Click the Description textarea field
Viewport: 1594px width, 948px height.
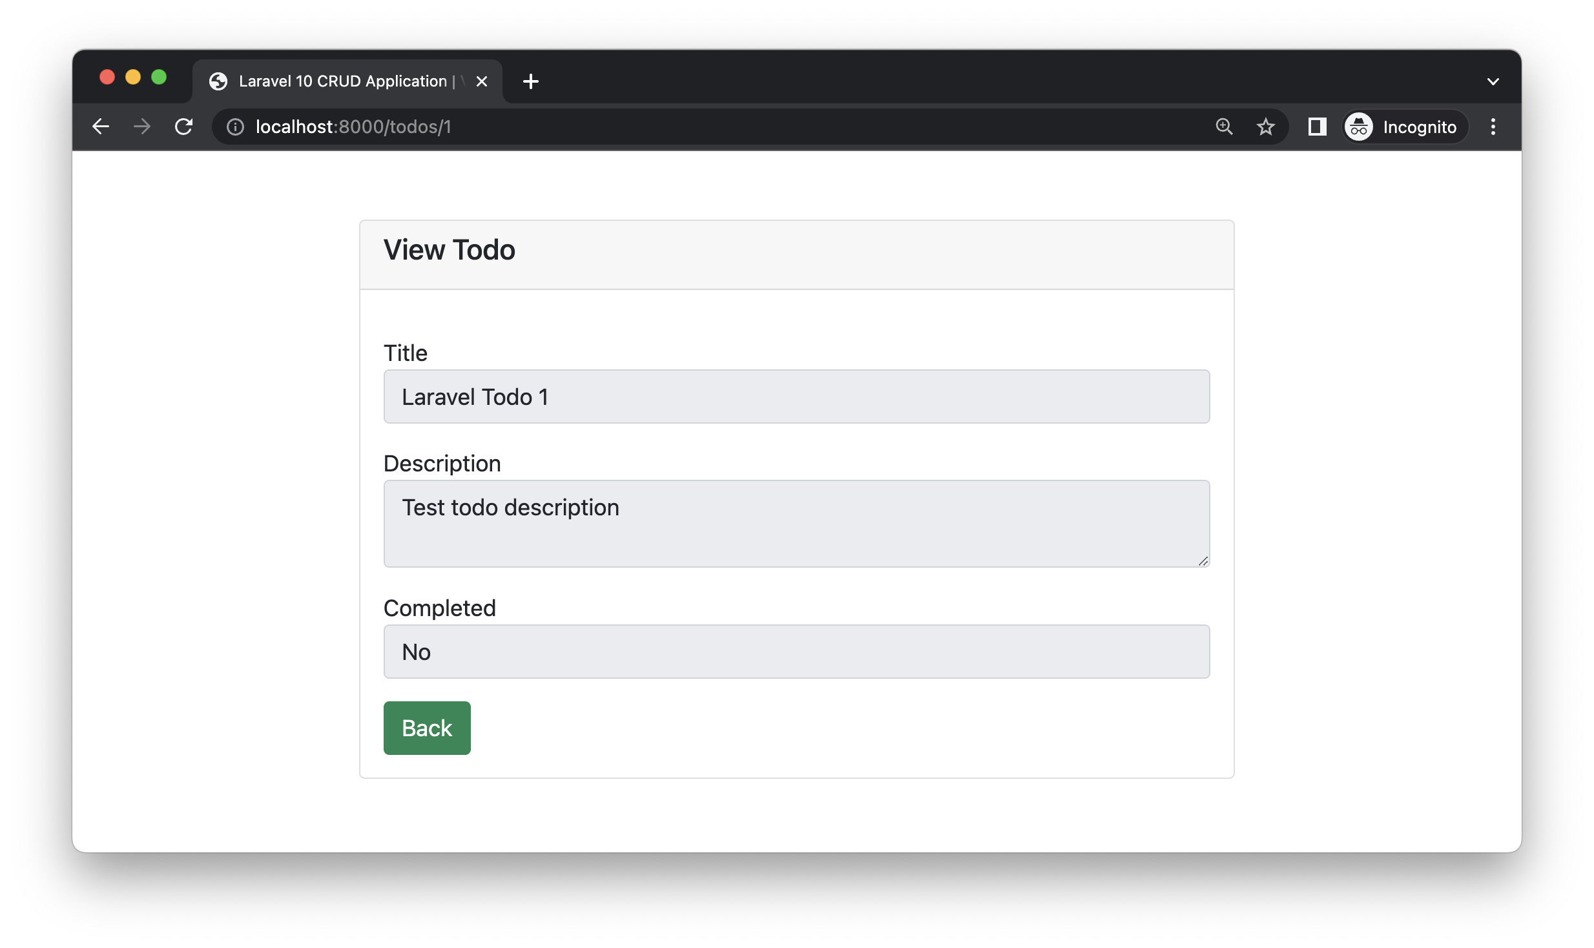pyautogui.click(x=796, y=522)
